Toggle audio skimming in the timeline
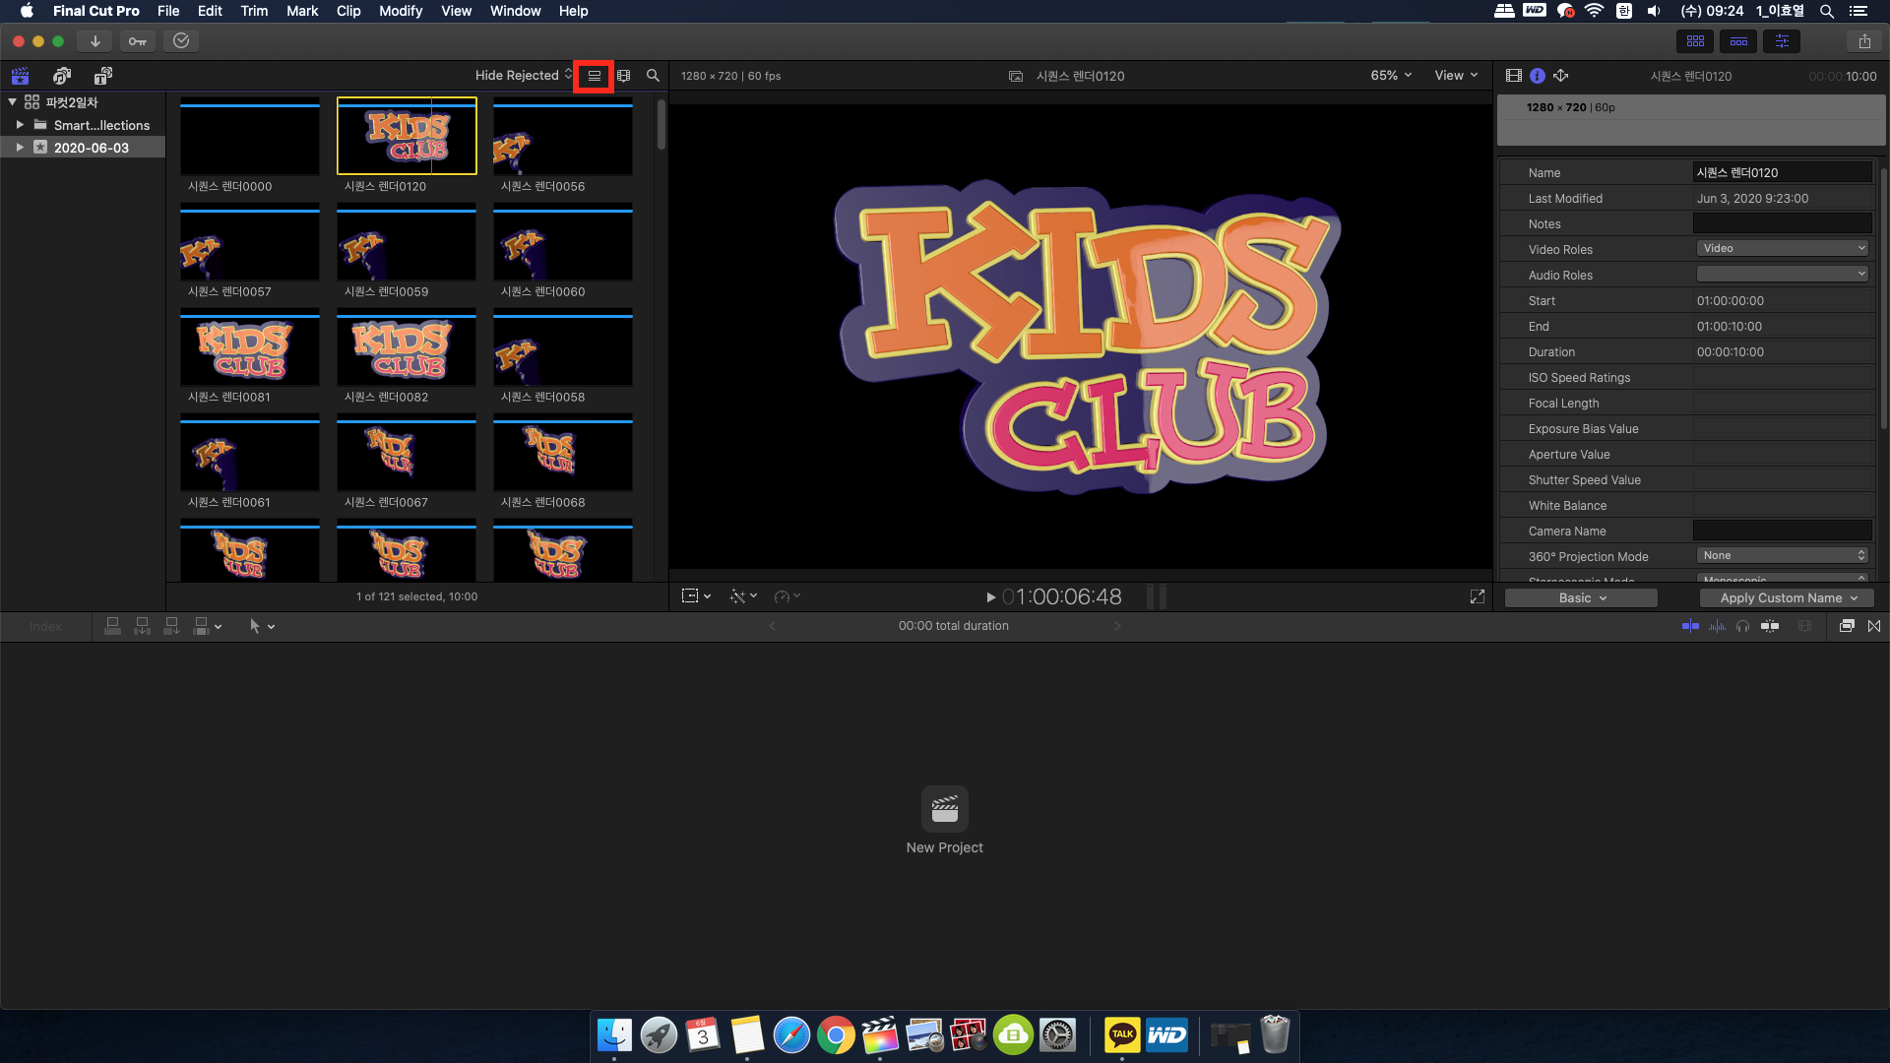 pos(1718,626)
